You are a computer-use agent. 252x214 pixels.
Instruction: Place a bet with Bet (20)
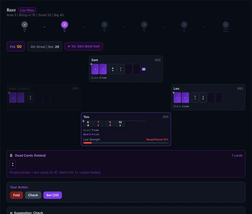[53, 195]
